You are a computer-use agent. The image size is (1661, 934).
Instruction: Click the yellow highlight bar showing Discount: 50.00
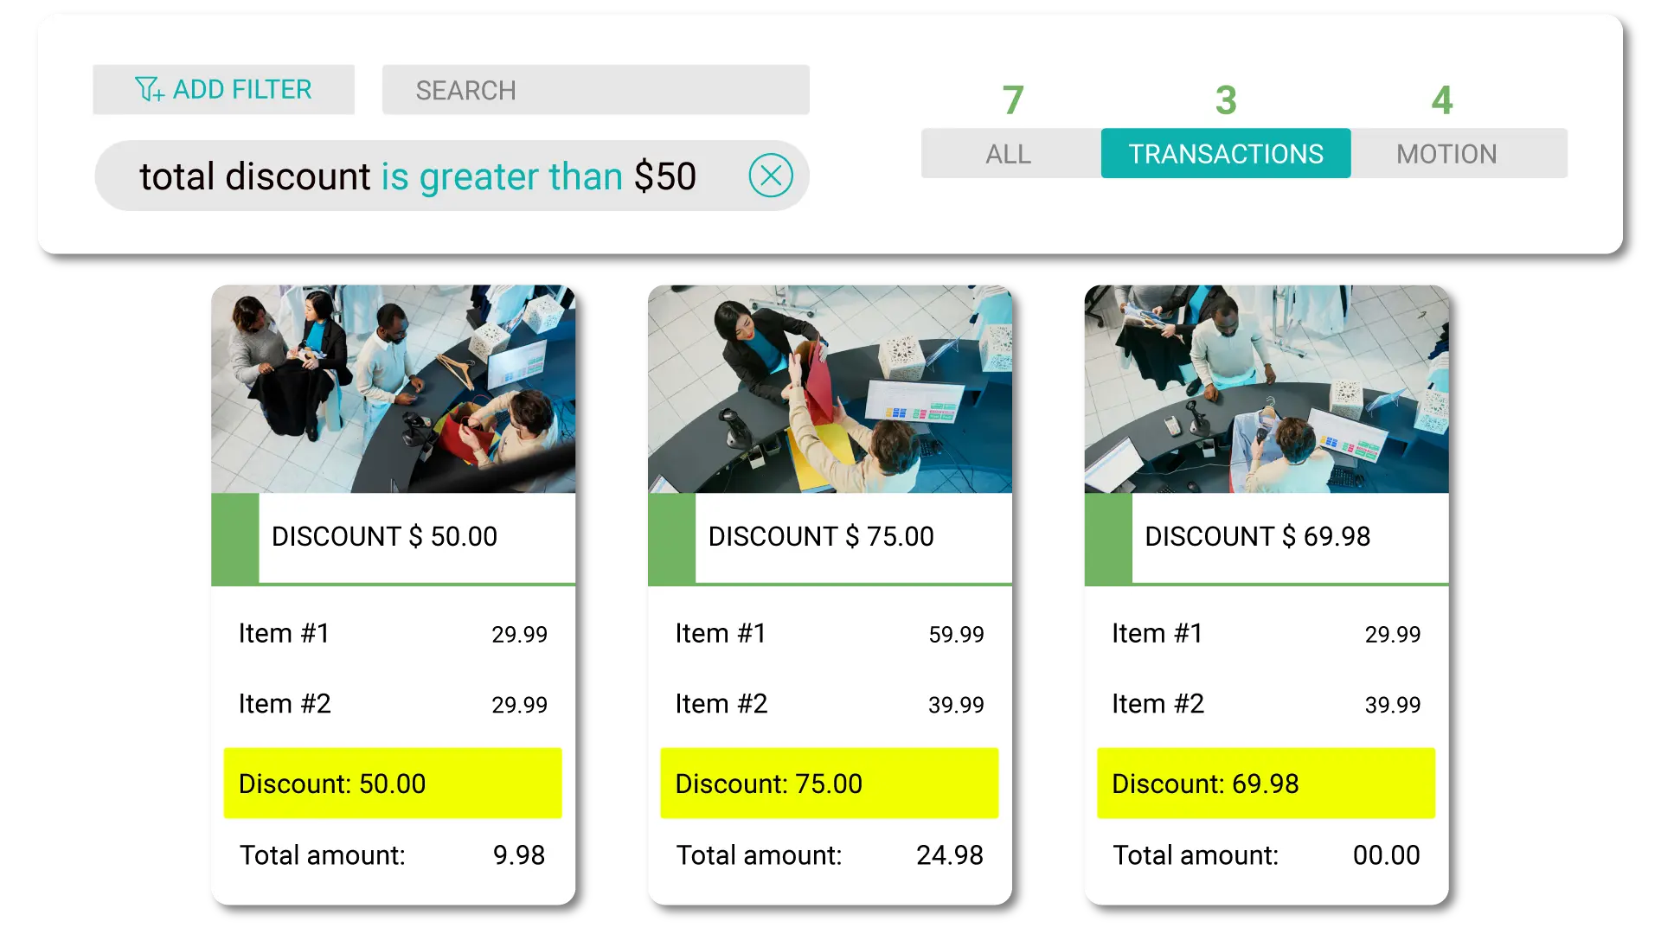[393, 784]
